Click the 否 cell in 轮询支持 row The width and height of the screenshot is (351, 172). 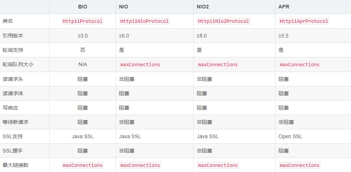tap(83, 50)
